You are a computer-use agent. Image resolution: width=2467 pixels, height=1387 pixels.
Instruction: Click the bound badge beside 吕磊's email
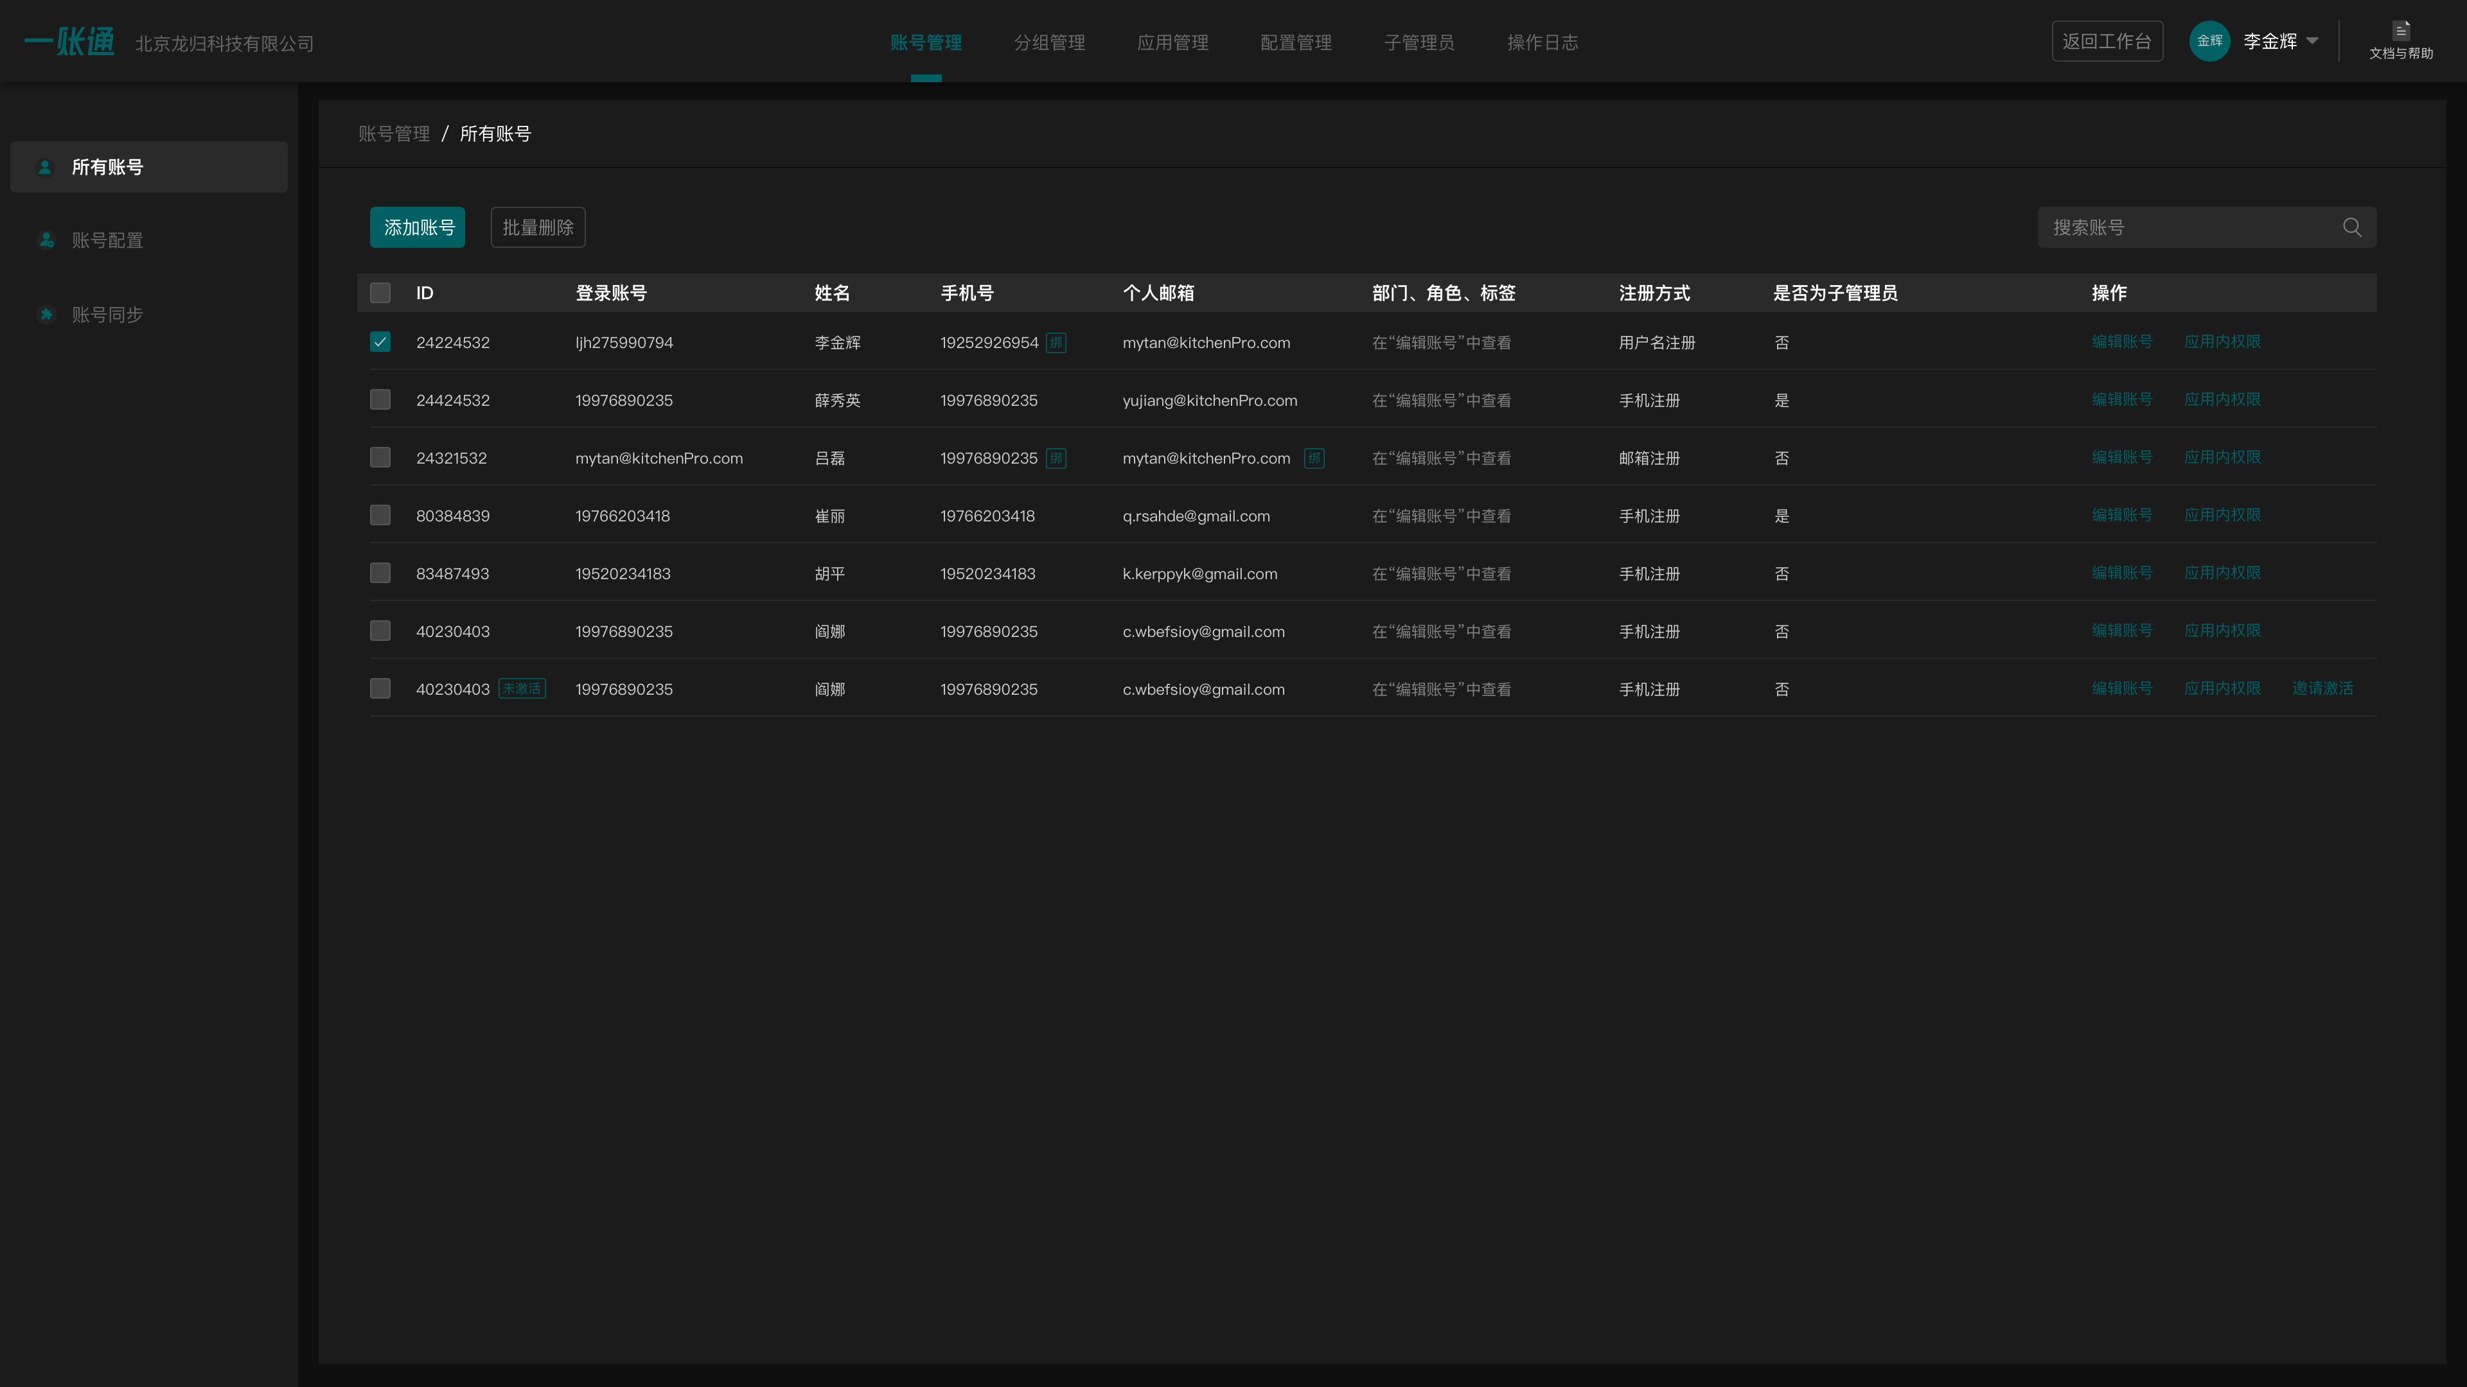coord(1314,458)
